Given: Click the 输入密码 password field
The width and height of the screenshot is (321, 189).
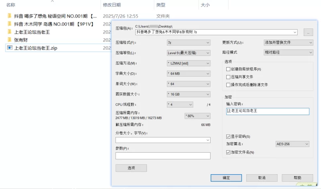Looking at the screenshot, I should [x=268, y=111].
